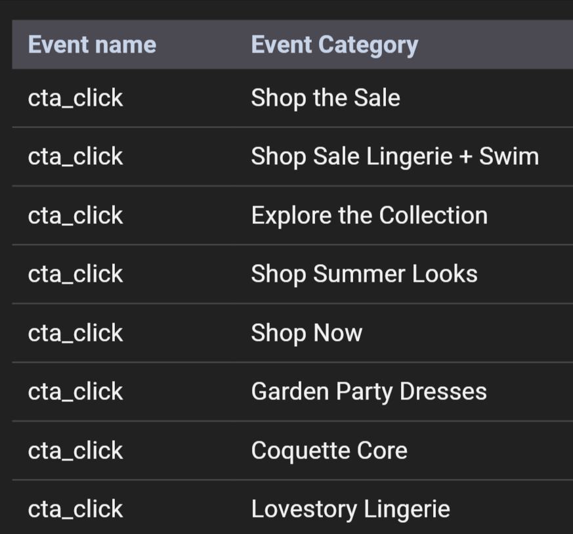Select the Shop the Sale category cell
Viewport: 573px width, 534px height.
pyautogui.click(x=326, y=98)
